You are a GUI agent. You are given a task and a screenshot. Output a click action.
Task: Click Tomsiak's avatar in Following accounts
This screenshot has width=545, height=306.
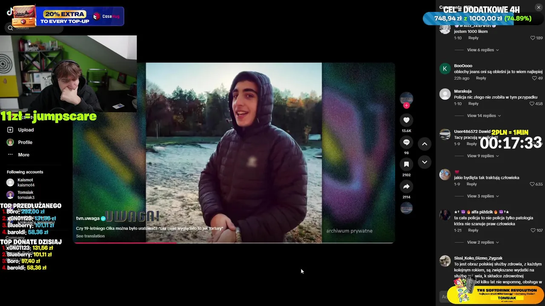click(10, 195)
